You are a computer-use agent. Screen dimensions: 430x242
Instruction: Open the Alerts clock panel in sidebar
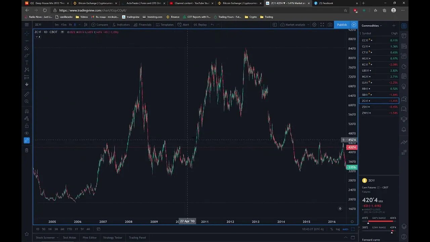404,36
